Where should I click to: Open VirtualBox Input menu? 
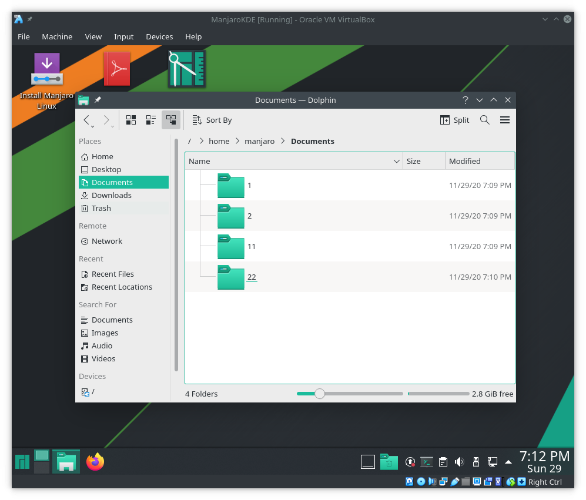click(x=123, y=36)
